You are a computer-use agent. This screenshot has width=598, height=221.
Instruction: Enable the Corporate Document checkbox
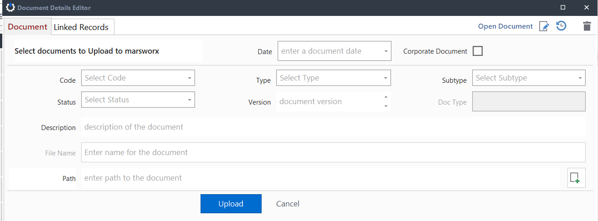pos(478,51)
